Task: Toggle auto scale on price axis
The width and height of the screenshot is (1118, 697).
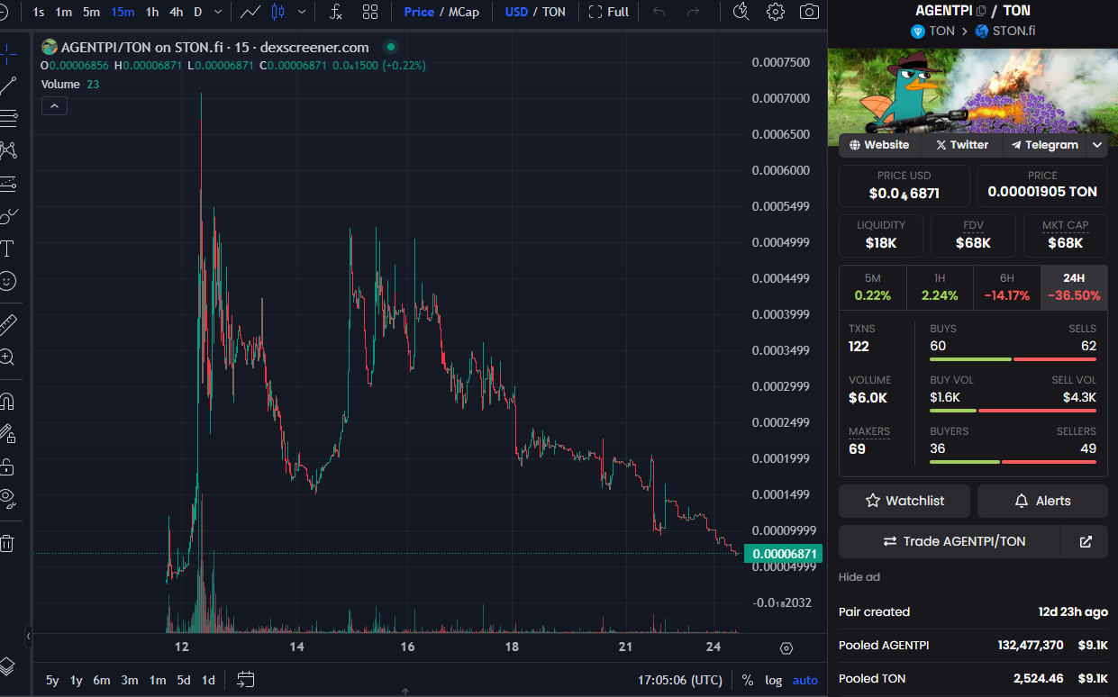Action: pos(805,680)
